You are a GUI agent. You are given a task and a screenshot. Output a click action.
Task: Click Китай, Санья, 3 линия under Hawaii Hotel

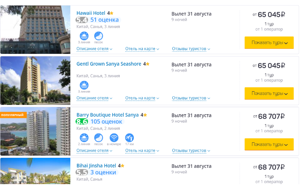(98, 27)
